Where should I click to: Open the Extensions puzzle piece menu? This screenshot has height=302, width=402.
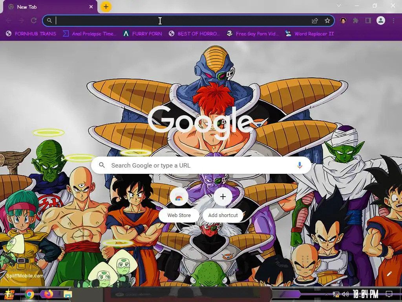[356, 20]
